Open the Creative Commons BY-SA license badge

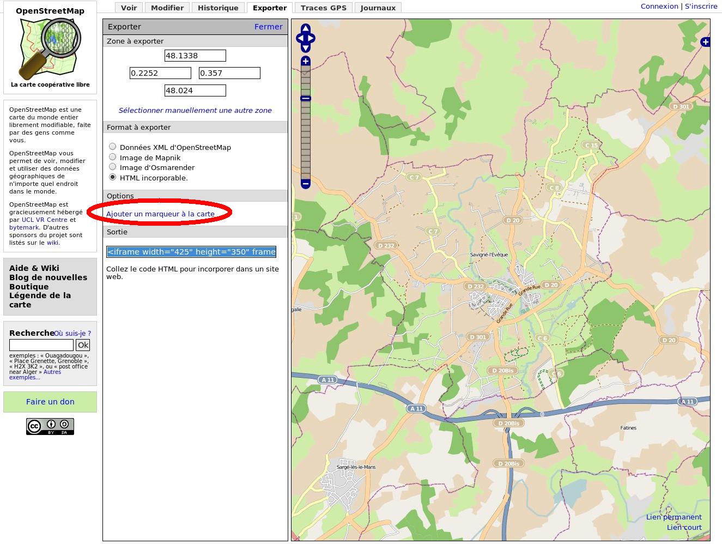point(50,426)
